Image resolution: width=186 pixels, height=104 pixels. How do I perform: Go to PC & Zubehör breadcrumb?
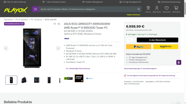22,20
